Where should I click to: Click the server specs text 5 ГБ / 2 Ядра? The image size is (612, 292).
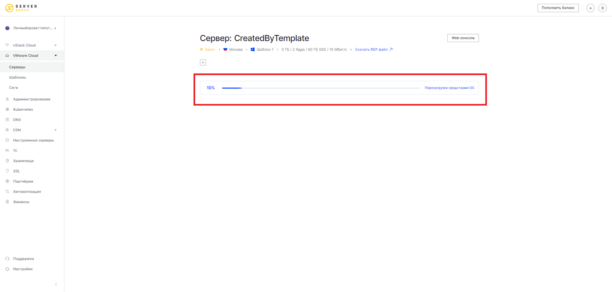point(314,50)
